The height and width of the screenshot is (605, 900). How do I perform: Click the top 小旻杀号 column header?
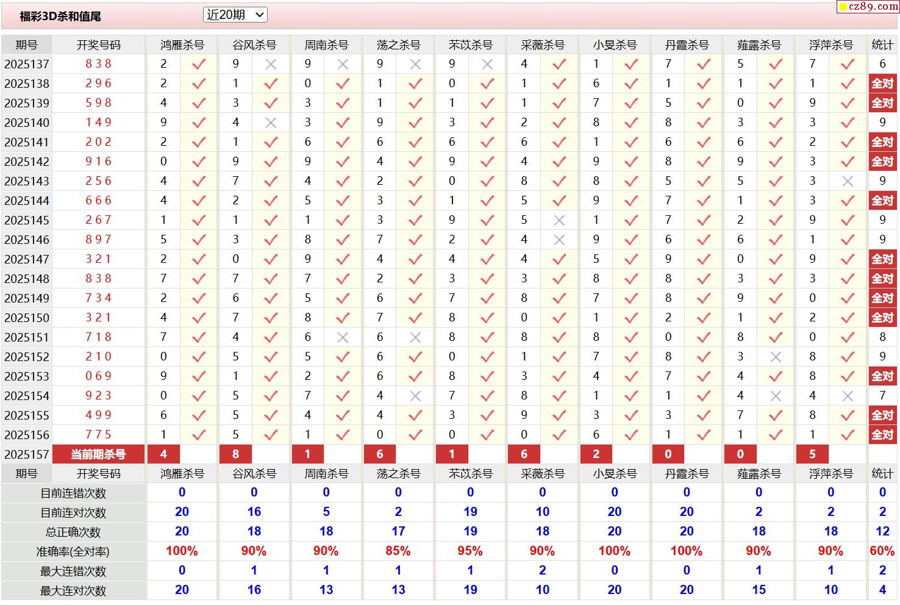615,45
